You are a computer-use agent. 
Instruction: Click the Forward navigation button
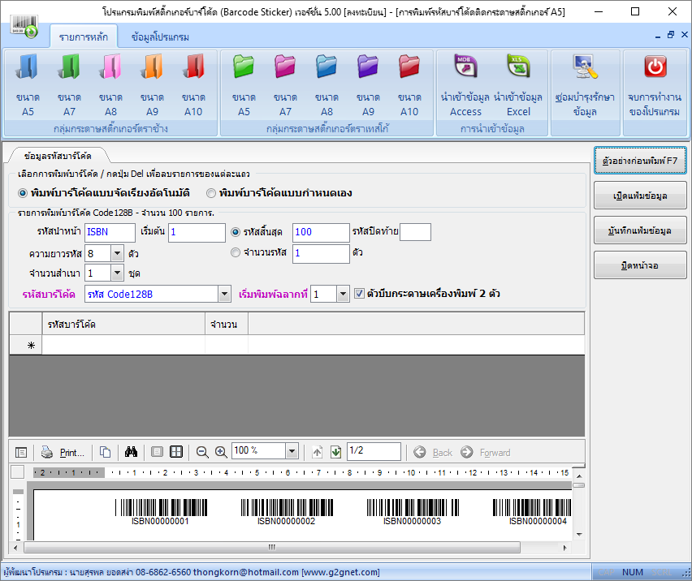tap(485, 452)
